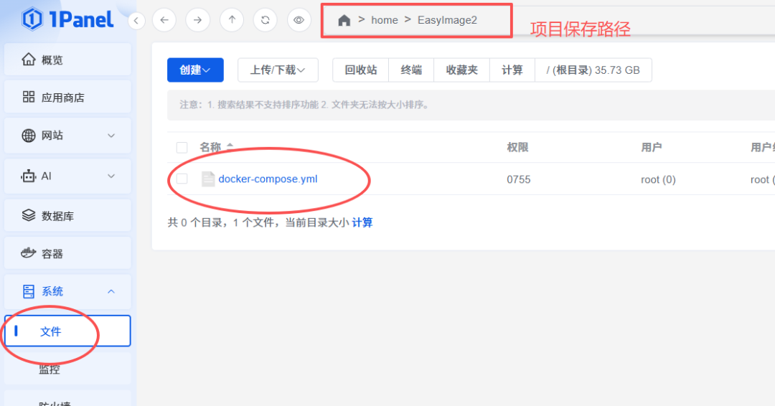The height and width of the screenshot is (406, 775).
Task: Open the 创建 dropdown button
Action: [x=195, y=70]
